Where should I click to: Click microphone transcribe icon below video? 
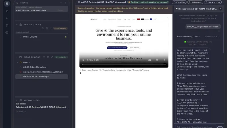coord(80,73)
